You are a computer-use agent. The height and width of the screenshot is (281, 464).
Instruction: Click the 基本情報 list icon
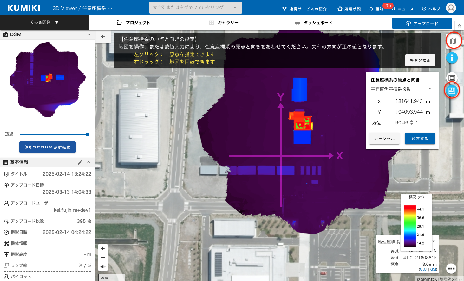point(6,162)
